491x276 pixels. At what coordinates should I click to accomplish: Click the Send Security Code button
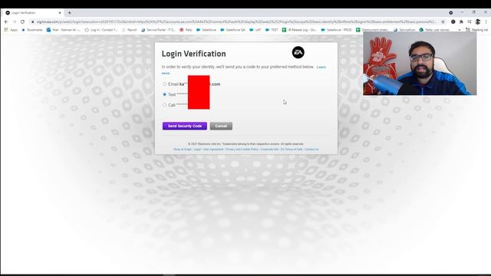(x=185, y=126)
